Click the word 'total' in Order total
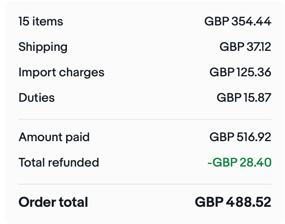This screenshot has width=285, height=224. tap(74, 202)
